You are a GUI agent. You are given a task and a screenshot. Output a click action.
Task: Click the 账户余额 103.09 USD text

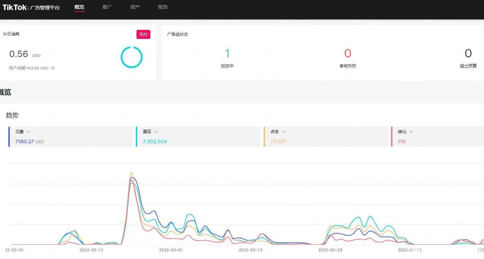[29, 68]
